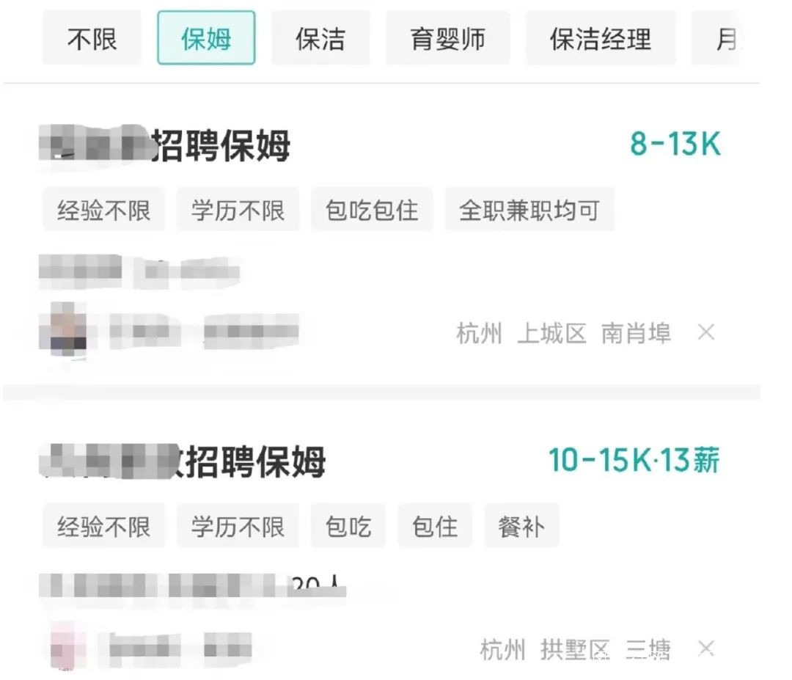The width and height of the screenshot is (792, 680).
Task: Tap the 杭州 上城区 南肖埠 location
Action: click(x=564, y=334)
